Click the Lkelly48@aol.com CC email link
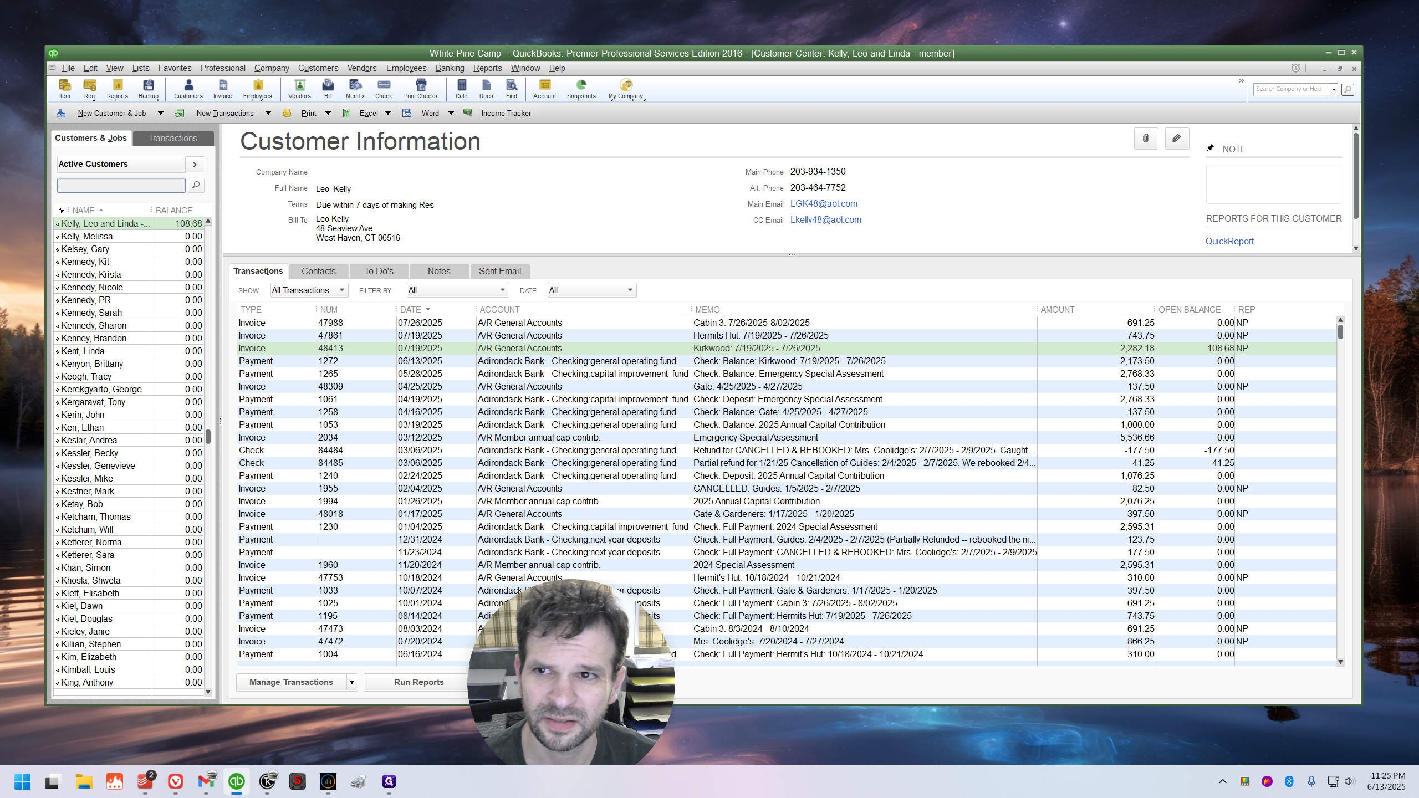The image size is (1419, 798). [x=826, y=219]
